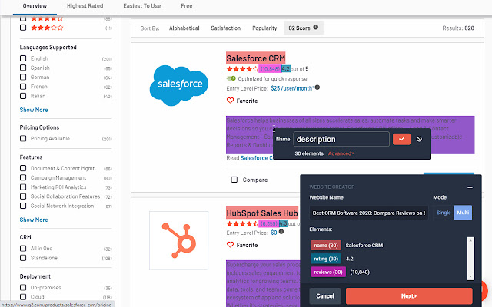Click the Next button
This screenshot has height=307, width=492.
point(409,296)
